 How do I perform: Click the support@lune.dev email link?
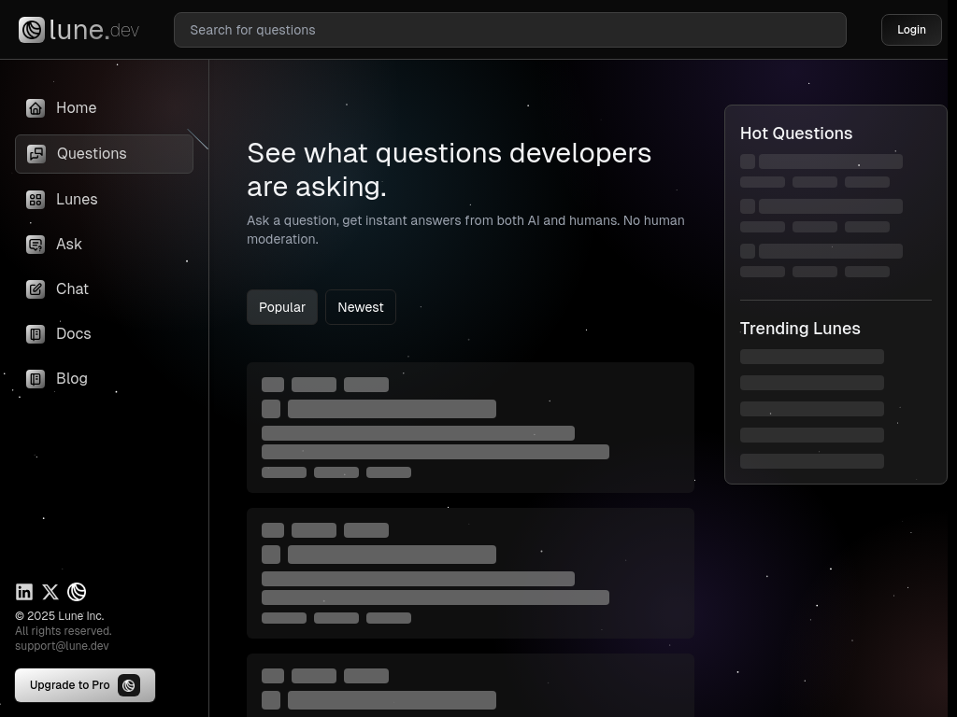pyautogui.click(x=62, y=646)
